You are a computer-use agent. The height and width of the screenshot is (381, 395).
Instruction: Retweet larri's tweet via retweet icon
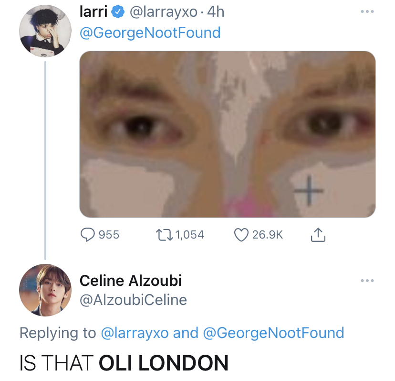[165, 234]
